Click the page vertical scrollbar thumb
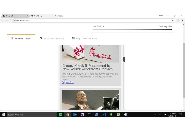Image resolution: width=185 pixels, height=131 pixels. [184, 71]
